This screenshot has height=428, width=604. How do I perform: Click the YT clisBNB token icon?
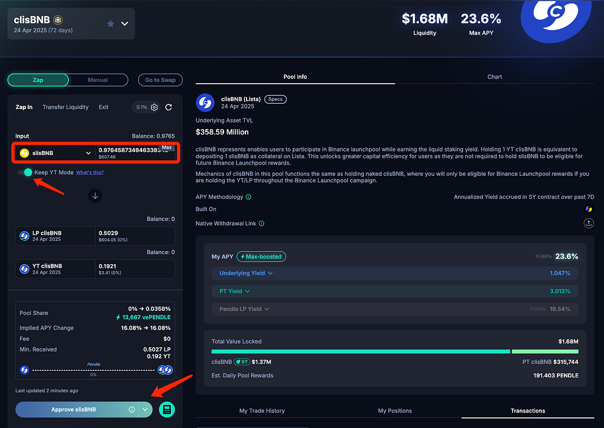(24, 269)
